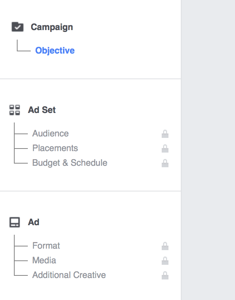Click the lock icon next to Placements

pos(165,148)
